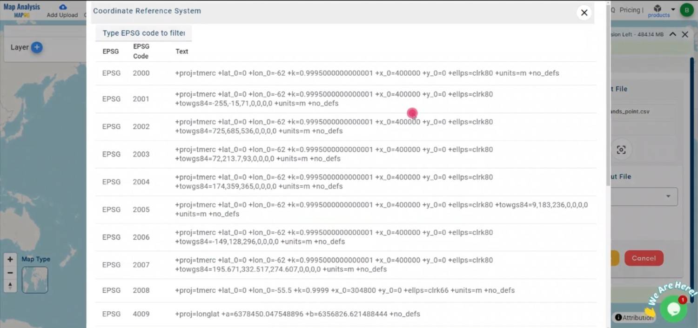Close the Coordinate Reference System dialog
This screenshot has height=328, width=698.
[584, 13]
